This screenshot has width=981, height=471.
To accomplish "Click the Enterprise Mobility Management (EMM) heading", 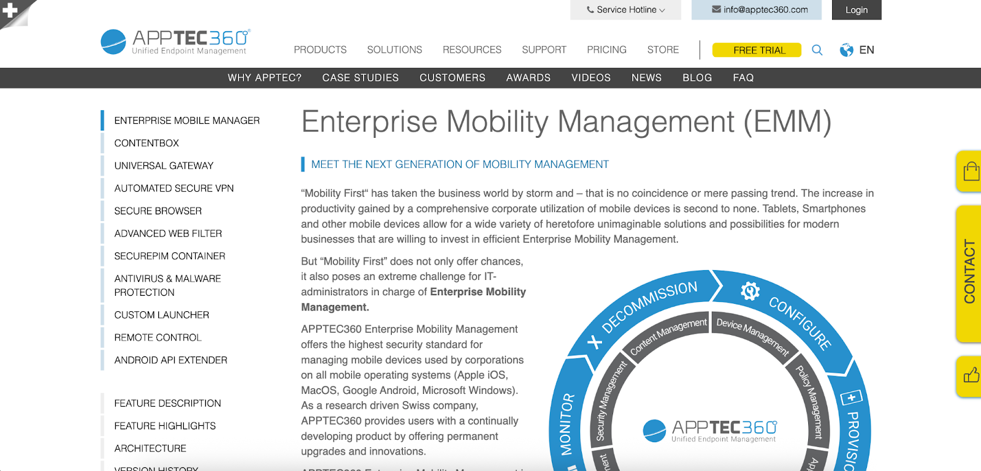I will pos(566,122).
